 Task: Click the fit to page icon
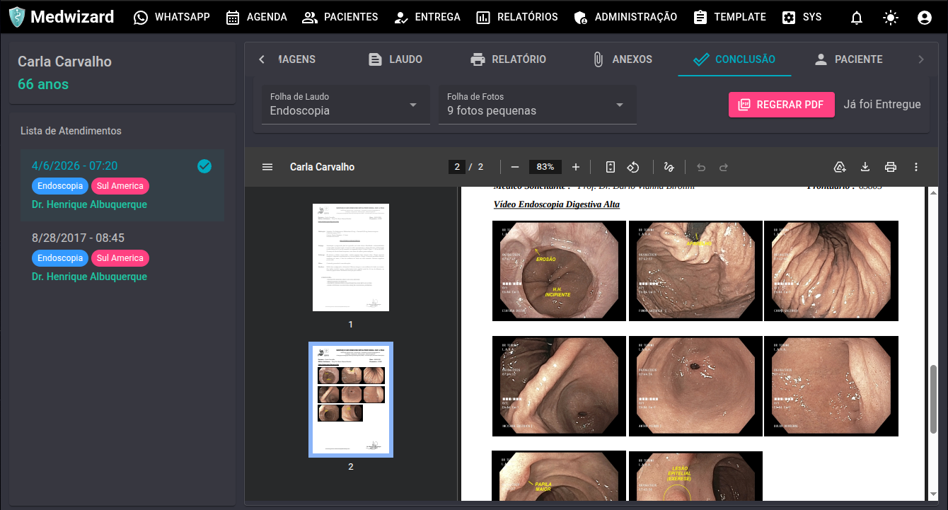point(611,167)
